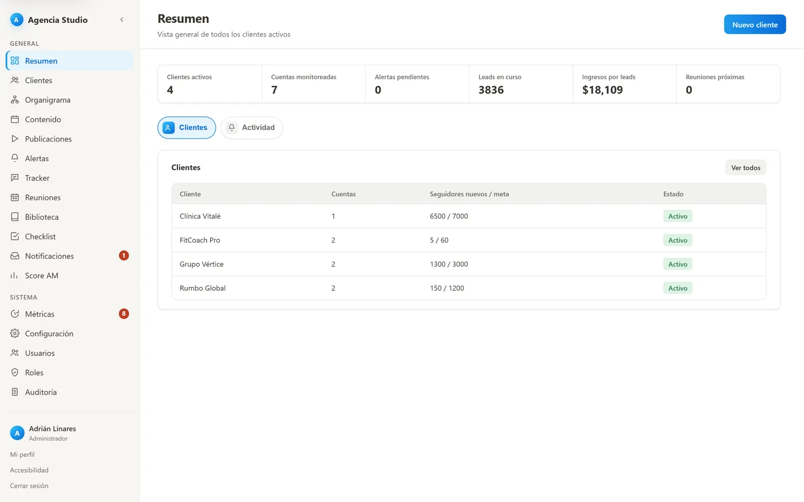Open the Notificaciones inbox icon
This screenshot has height=502, width=804.
15,256
